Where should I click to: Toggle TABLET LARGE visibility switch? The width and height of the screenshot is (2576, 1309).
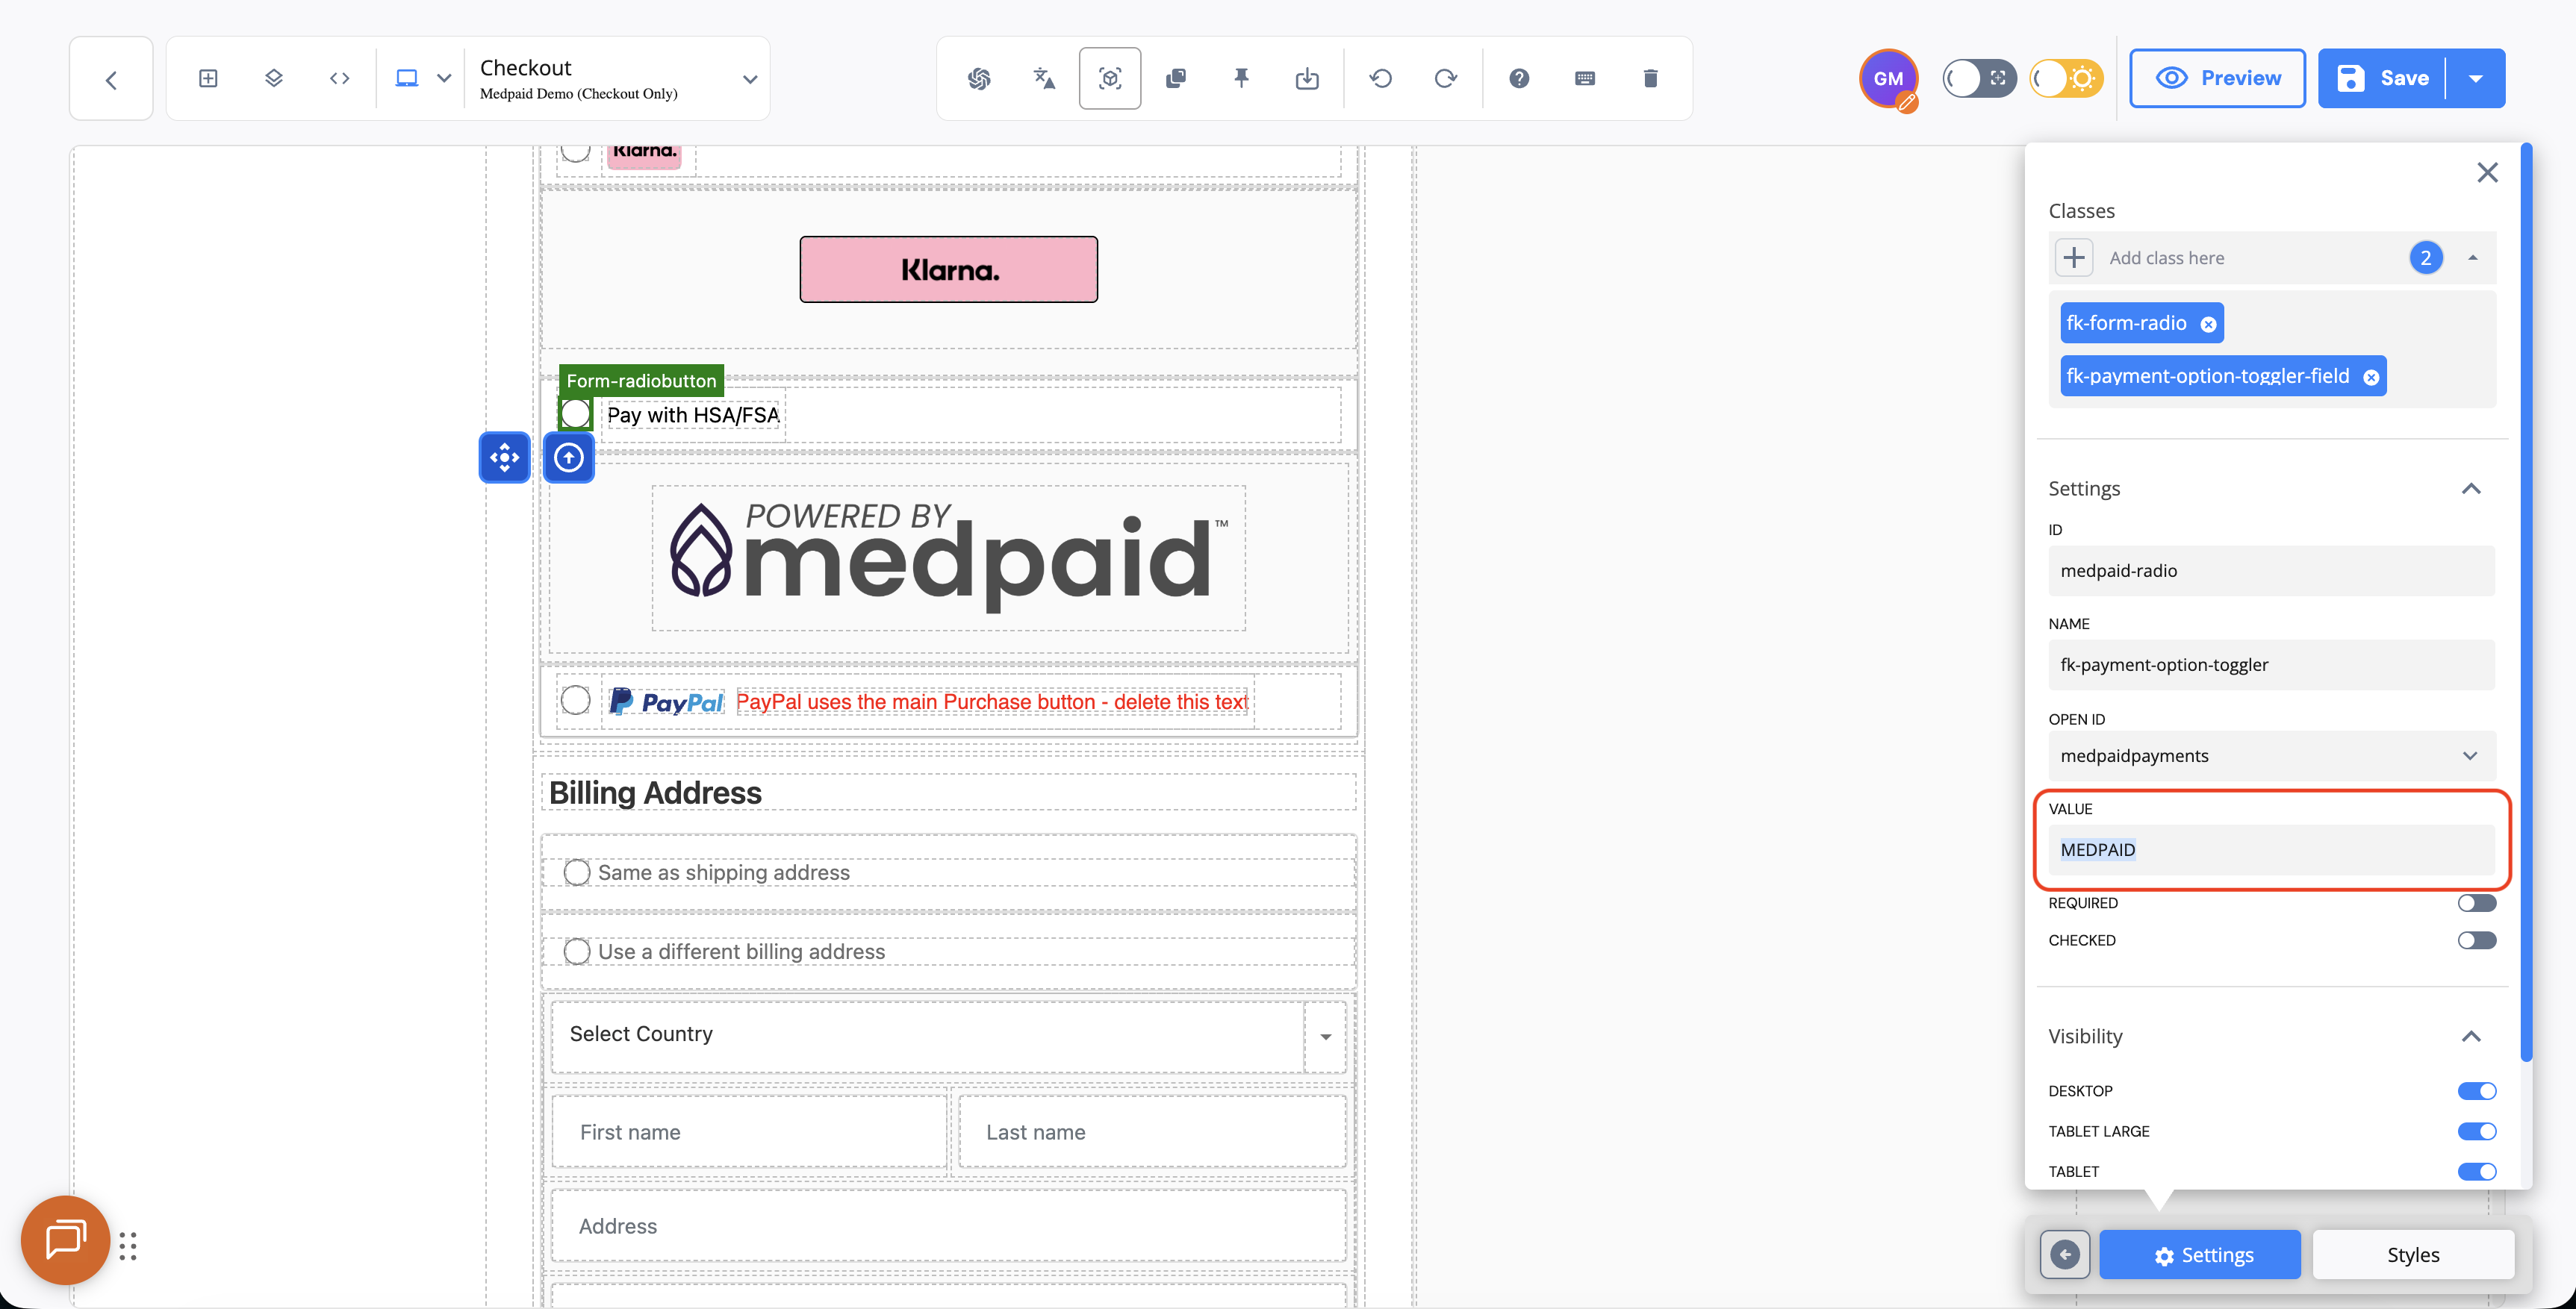[2476, 1131]
